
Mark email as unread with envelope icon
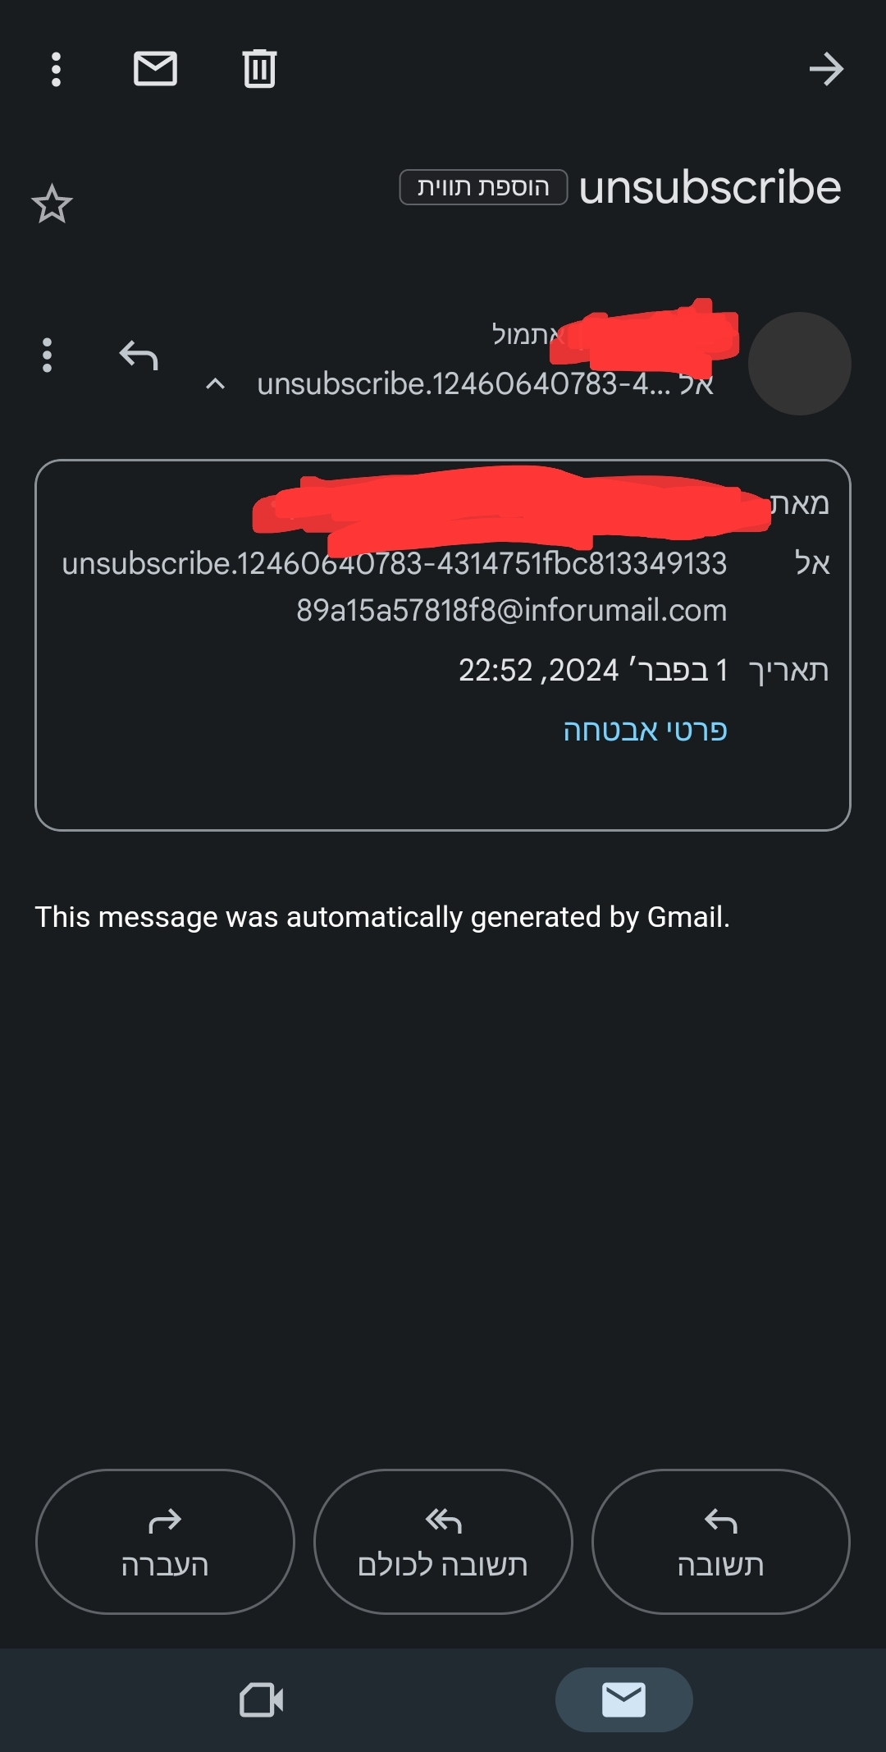[x=155, y=69]
